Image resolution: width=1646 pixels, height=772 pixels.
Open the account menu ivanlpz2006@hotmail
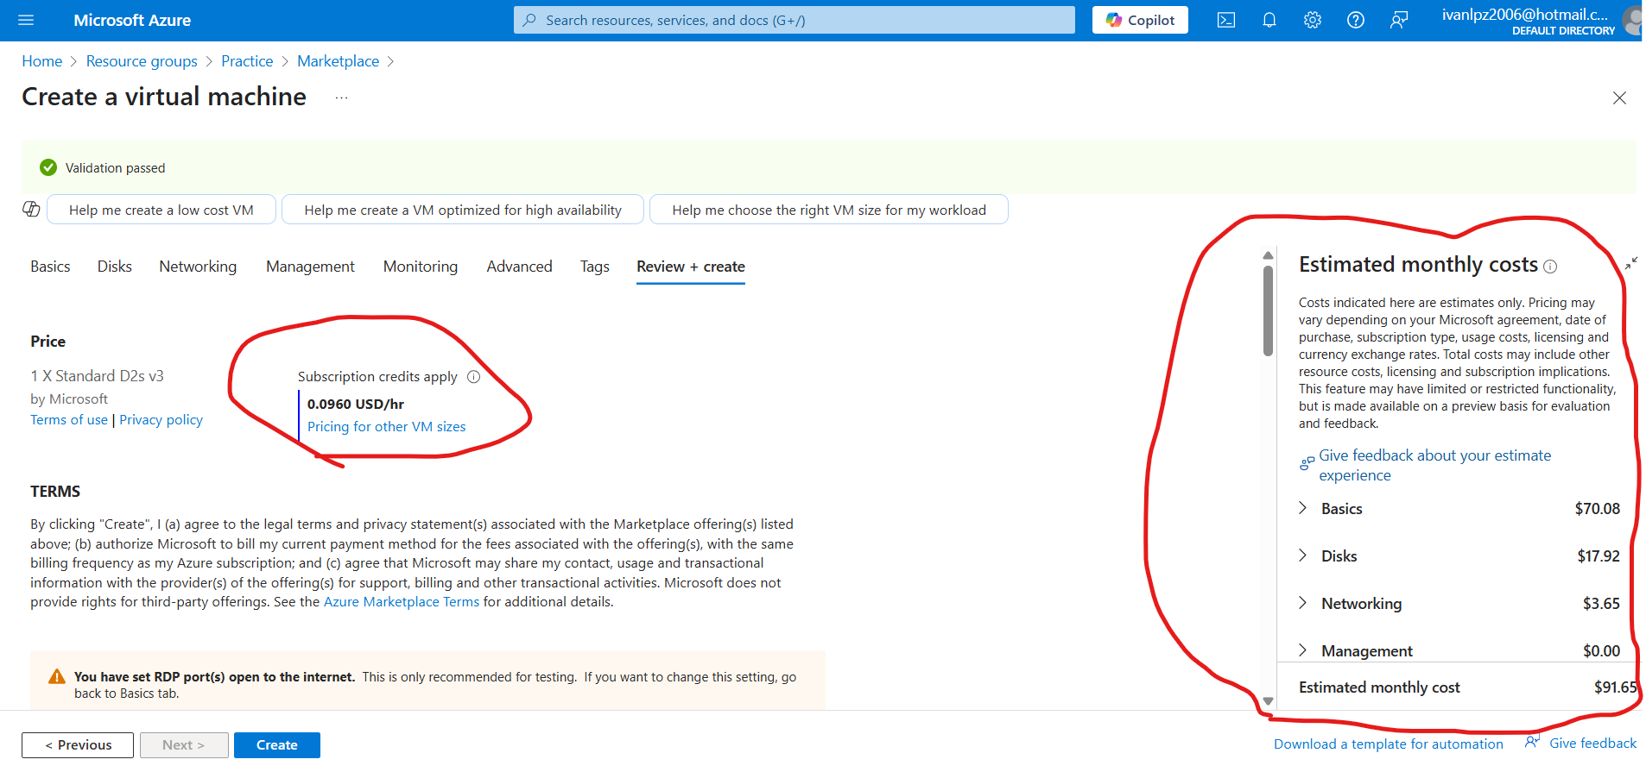1540,21
